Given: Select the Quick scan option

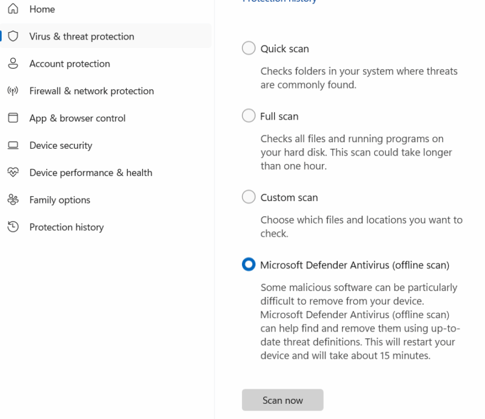Looking at the screenshot, I should point(249,48).
